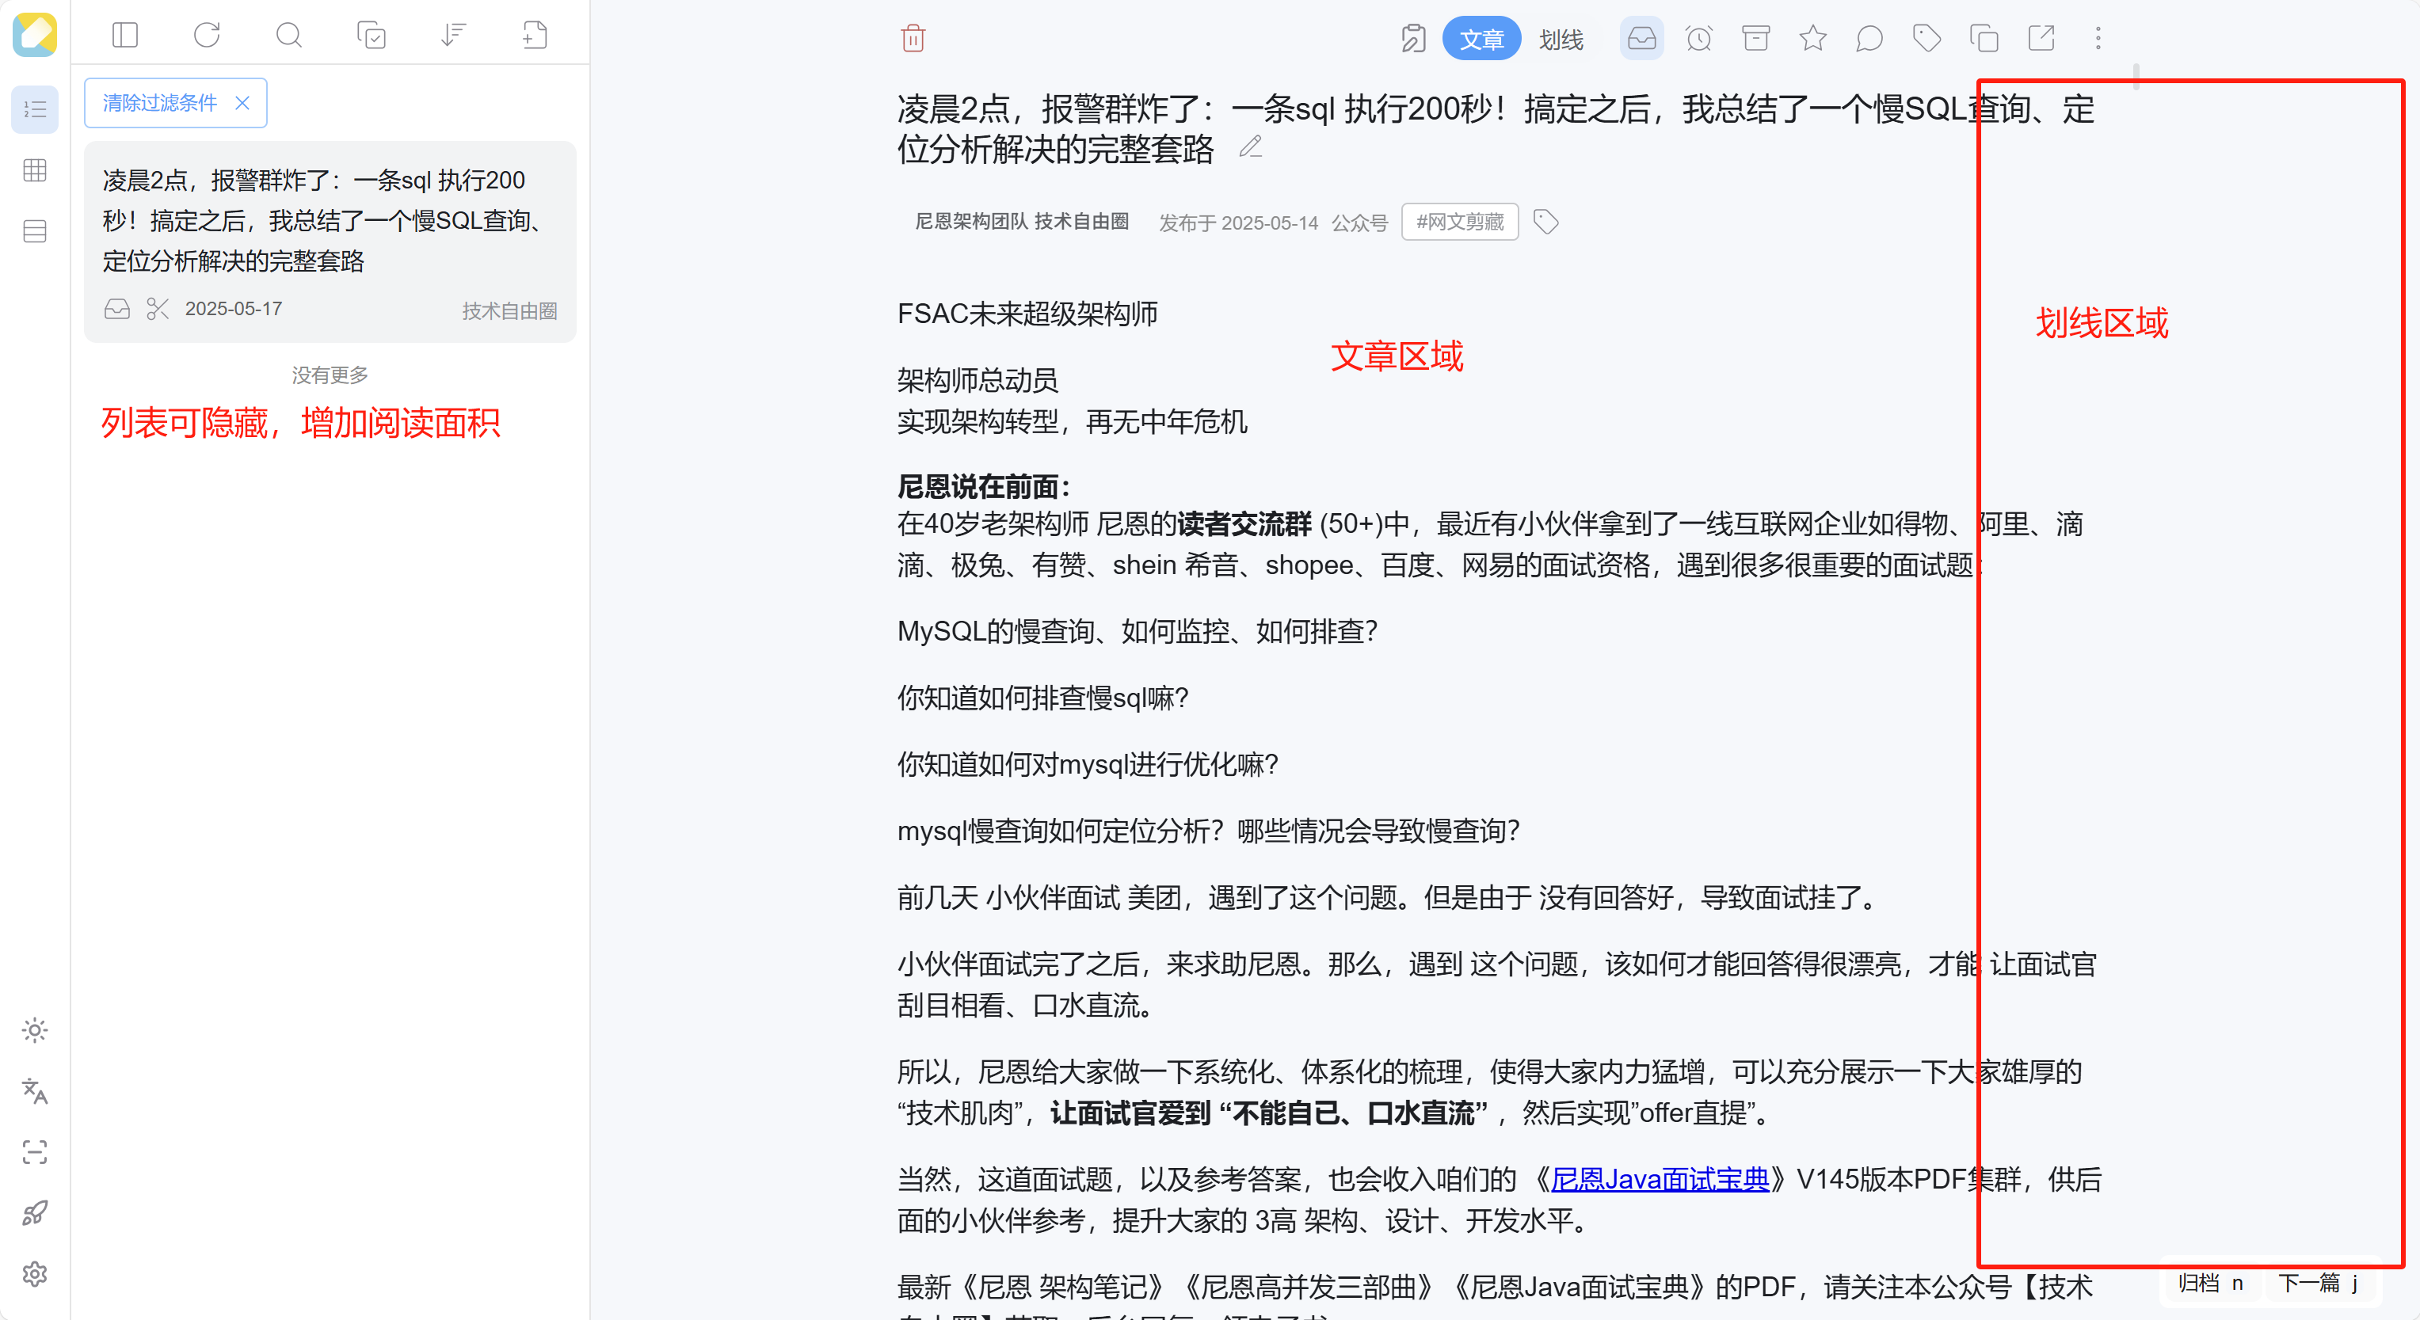
Task: Click the 归档 n shortcut button
Action: pos(2211,1284)
